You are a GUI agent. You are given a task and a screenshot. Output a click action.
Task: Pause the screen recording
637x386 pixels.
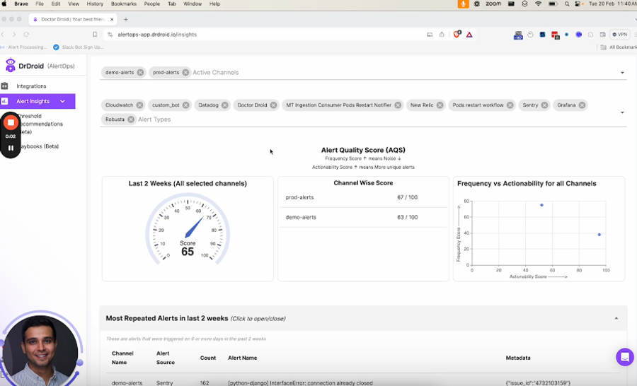pyautogui.click(x=11, y=148)
